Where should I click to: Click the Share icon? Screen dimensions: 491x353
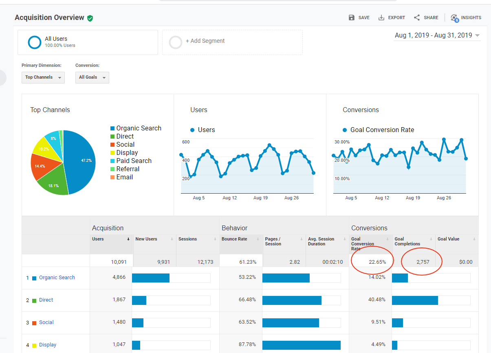(417, 18)
